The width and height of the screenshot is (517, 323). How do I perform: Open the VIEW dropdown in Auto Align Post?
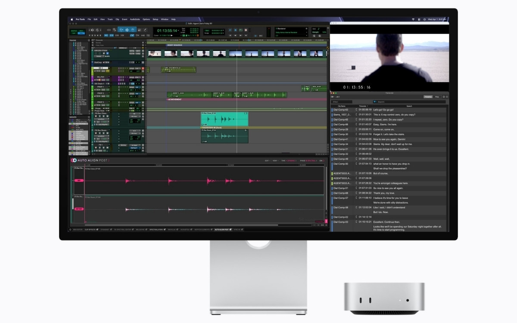click(x=275, y=161)
